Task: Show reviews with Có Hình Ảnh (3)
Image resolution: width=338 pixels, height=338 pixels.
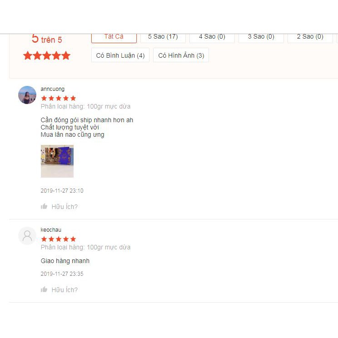Action: pyautogui.click(x=181, y=55)
